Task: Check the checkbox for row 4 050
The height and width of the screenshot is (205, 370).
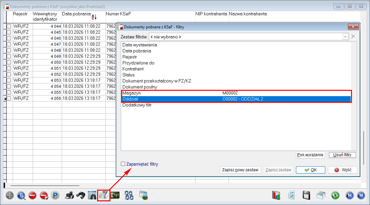Action: pyautogui.click(x=9, y=62)
